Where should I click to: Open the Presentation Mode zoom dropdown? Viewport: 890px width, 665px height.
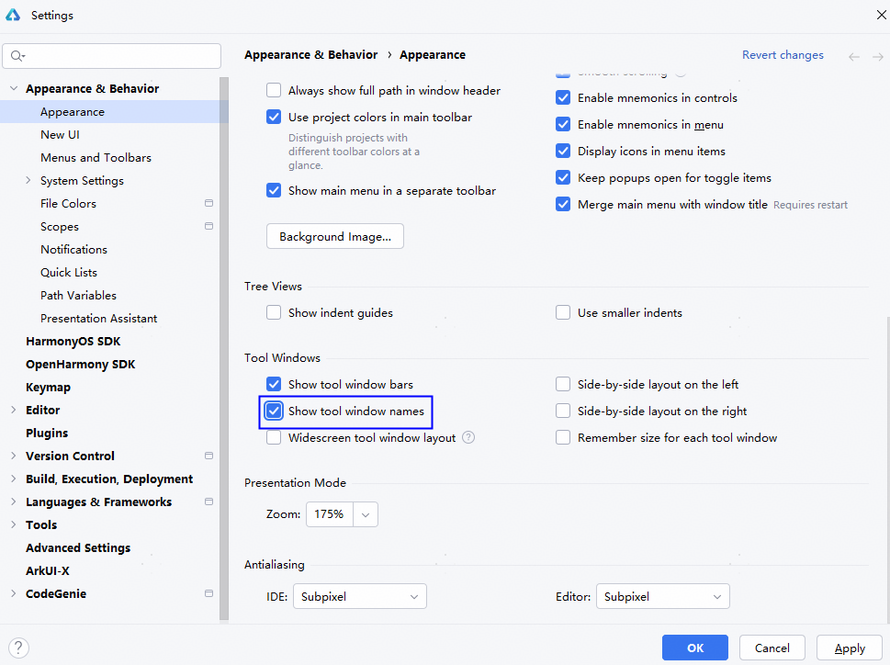(x=366, y=514)
